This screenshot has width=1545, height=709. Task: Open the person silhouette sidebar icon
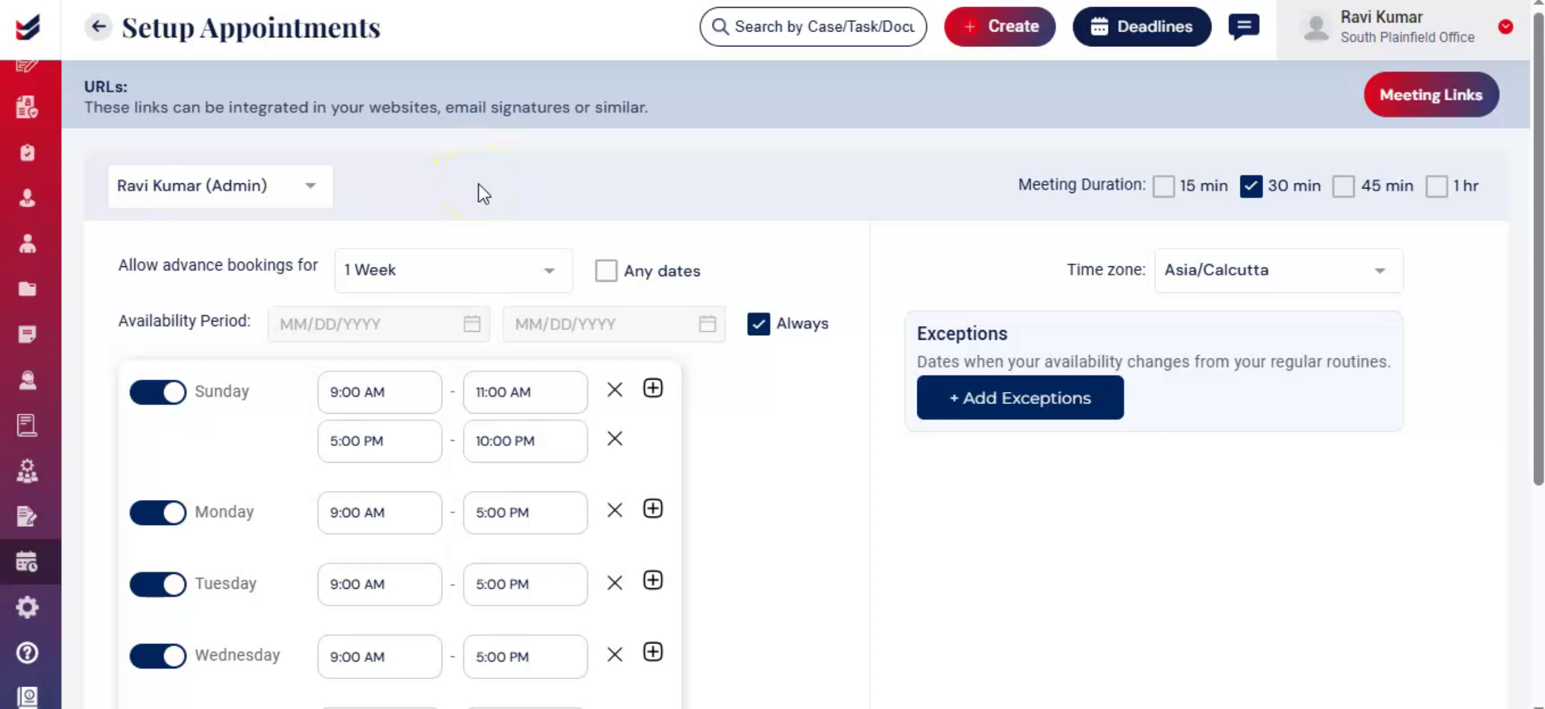pos(27,244)
